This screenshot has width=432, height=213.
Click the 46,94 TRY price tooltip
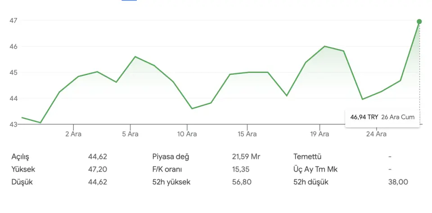[x=382, y=117]
